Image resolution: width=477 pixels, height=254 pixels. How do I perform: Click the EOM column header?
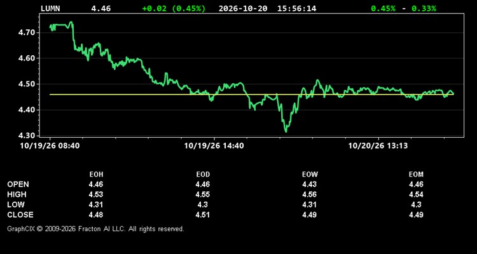click(416, 175)
